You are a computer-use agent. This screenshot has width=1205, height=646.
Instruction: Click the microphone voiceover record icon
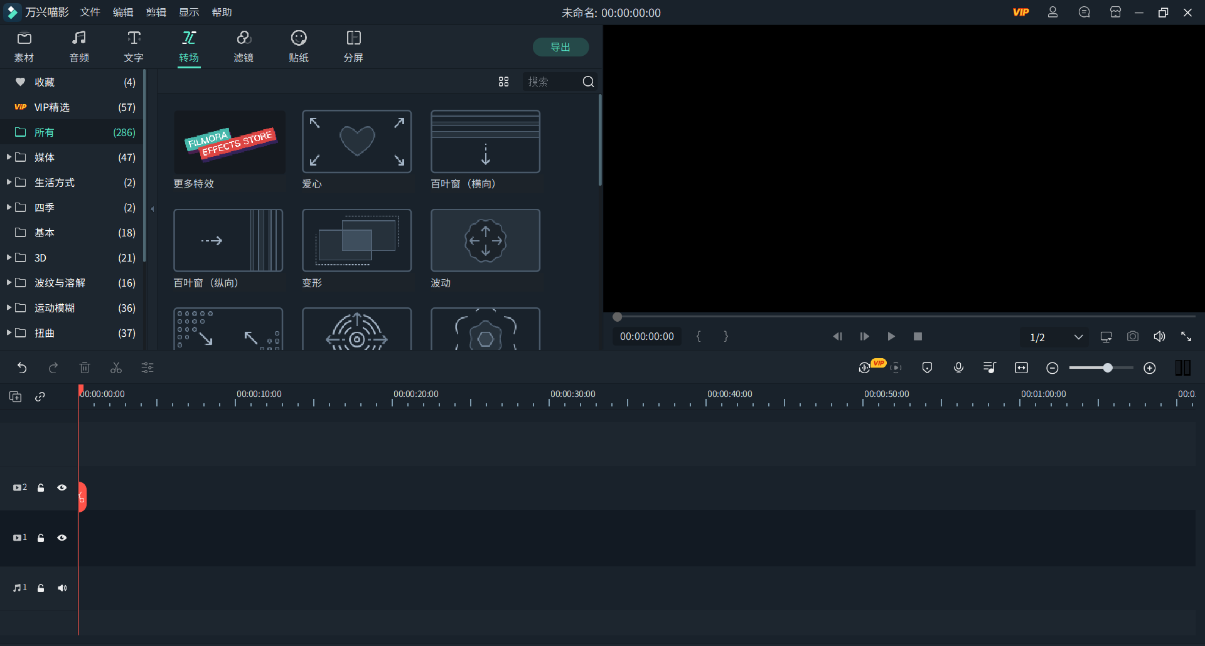point(958,368)
